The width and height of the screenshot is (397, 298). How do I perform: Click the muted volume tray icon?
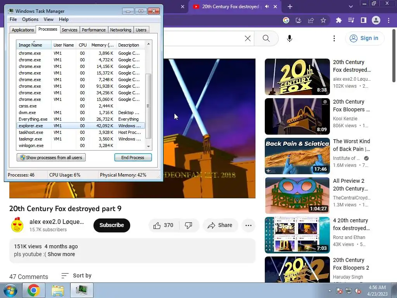(358, 291)
